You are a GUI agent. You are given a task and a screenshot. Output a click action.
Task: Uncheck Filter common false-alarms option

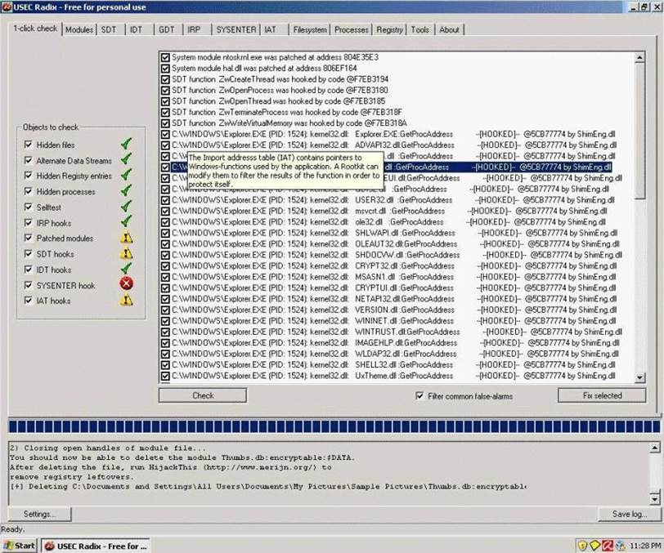pos(420,396)
